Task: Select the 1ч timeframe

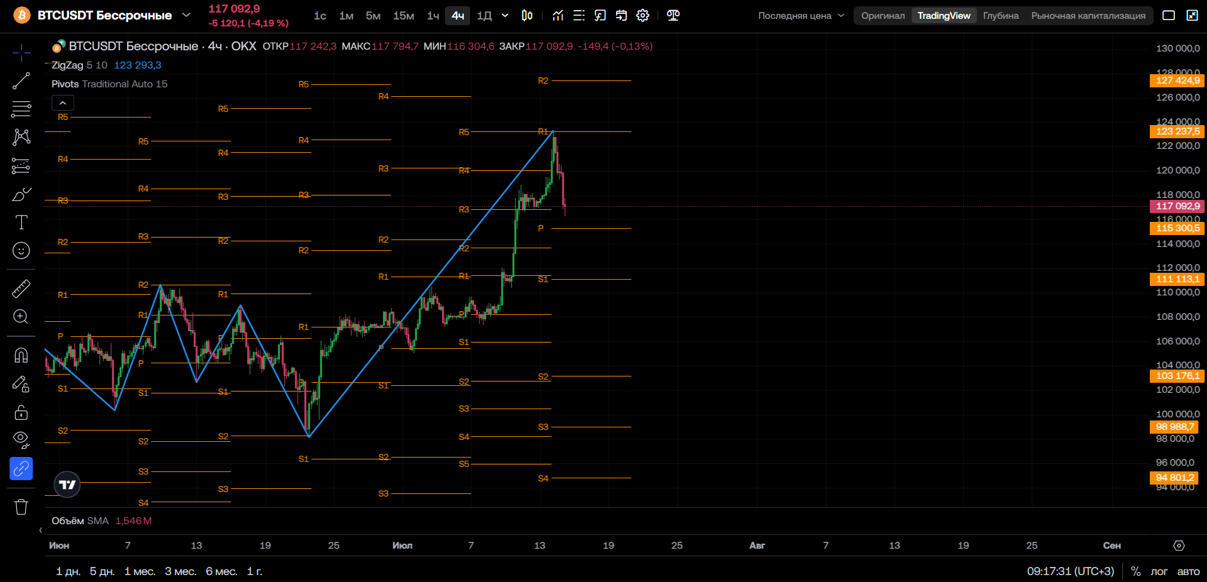Action: 433,16
